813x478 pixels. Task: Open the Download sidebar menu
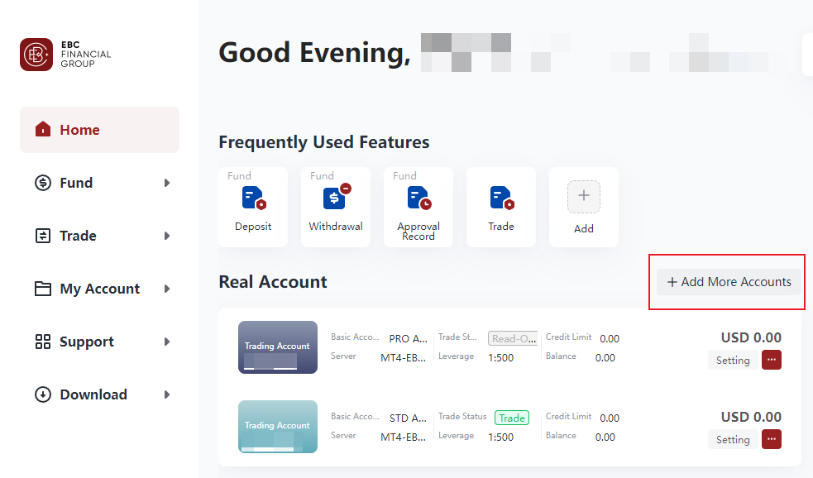93,394
